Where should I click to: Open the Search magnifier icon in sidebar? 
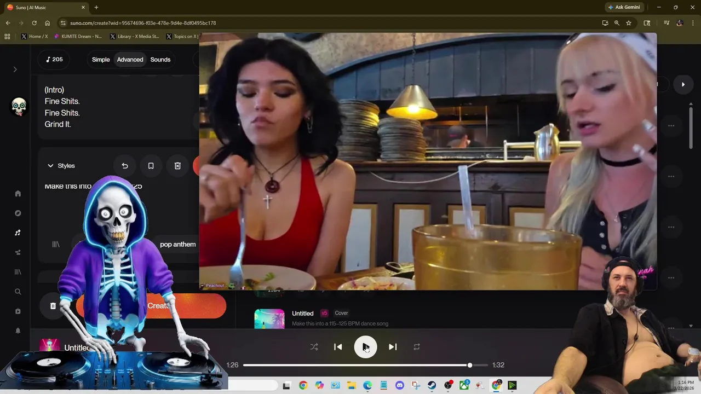point(18,292)
